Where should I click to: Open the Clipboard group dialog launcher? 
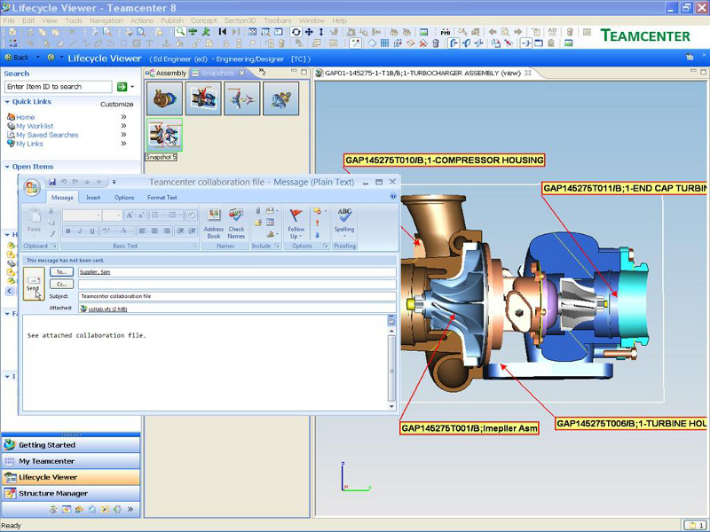(54, 246)
